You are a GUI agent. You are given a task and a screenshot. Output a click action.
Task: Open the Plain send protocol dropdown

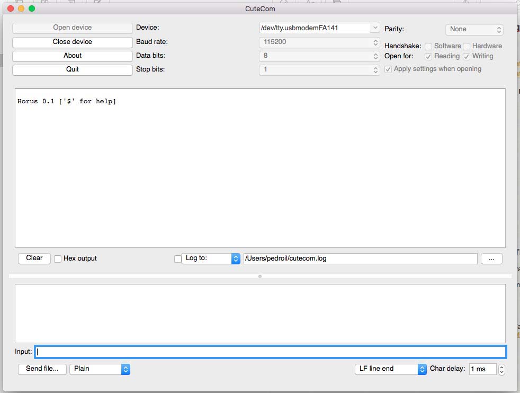pos(100,369)
